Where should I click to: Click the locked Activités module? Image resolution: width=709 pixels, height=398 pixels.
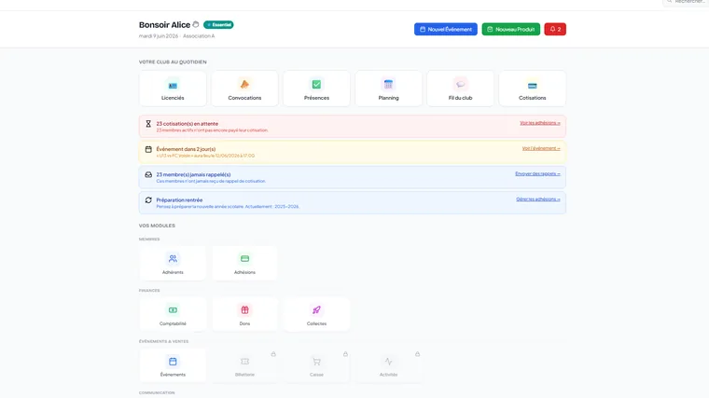(x=388, y=365)
